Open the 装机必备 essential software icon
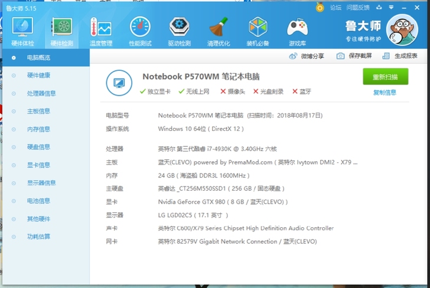This screenshot has width=430, height=288. (x=258, y=31)
